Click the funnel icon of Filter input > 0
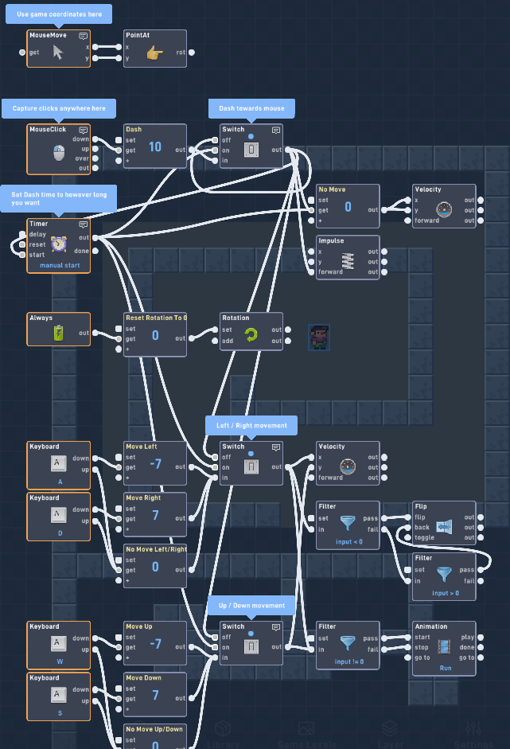 [444, 575]
